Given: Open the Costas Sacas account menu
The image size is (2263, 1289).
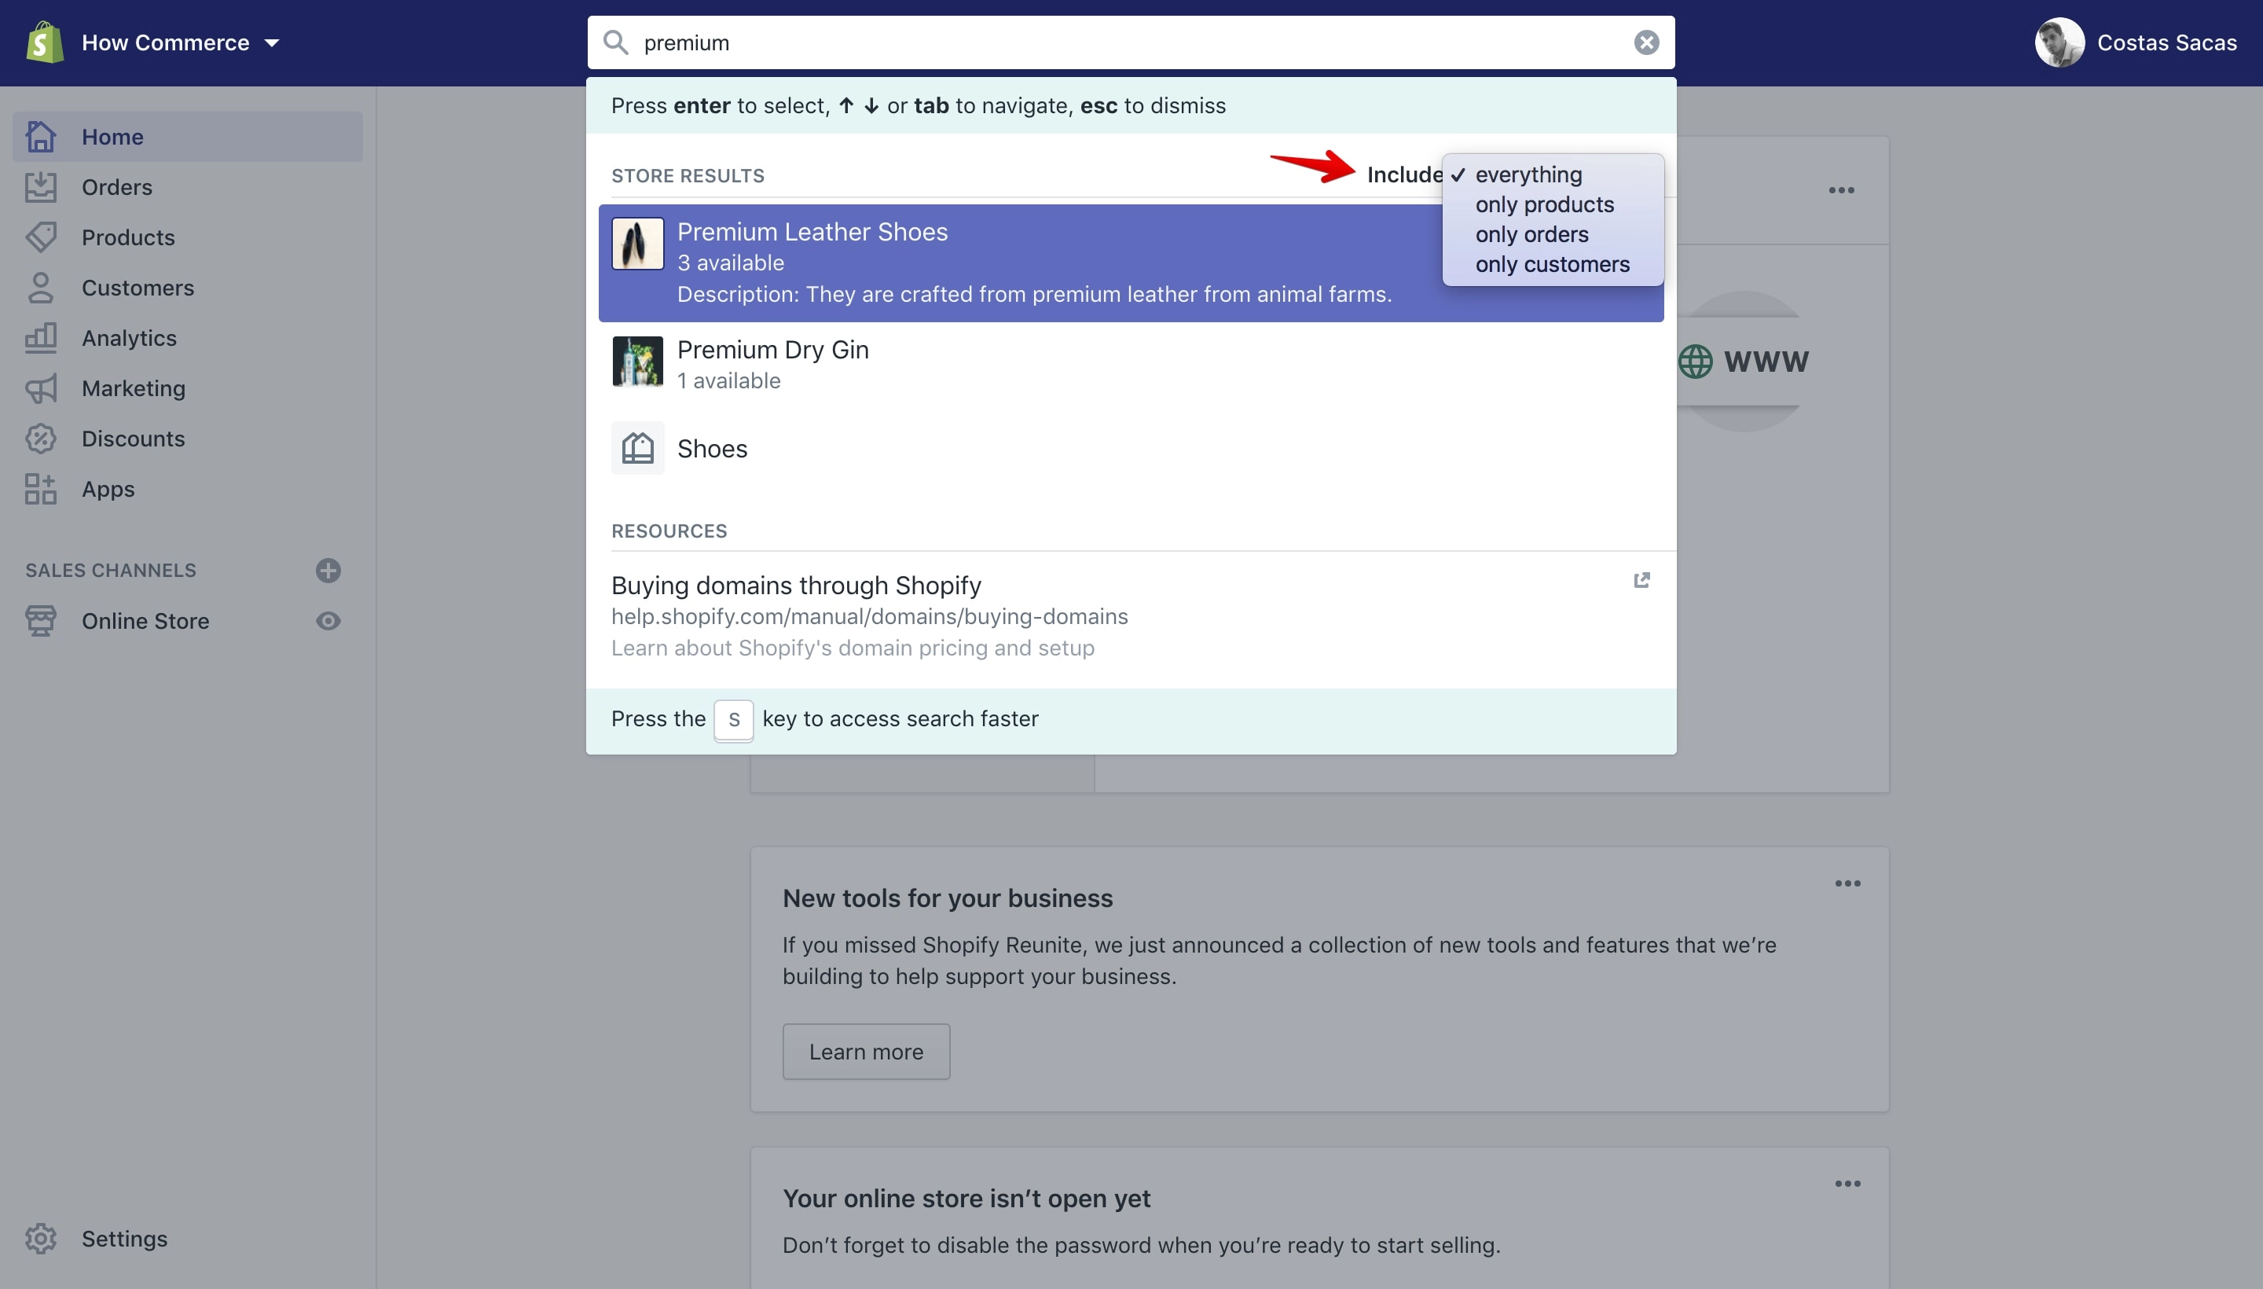Looking at the screenshot, I should point(2136,42).
